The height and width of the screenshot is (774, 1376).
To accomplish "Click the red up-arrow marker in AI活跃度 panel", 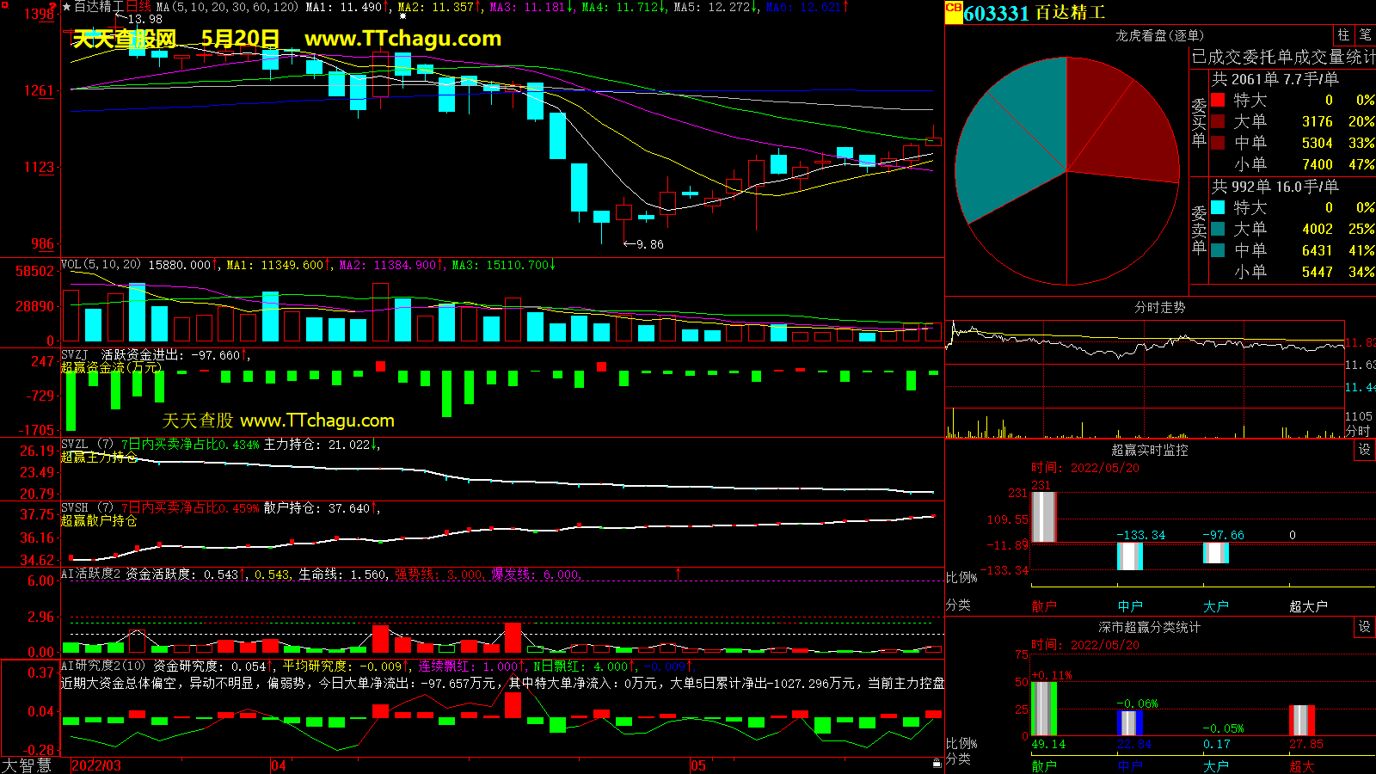I will (x=678, y=573).
